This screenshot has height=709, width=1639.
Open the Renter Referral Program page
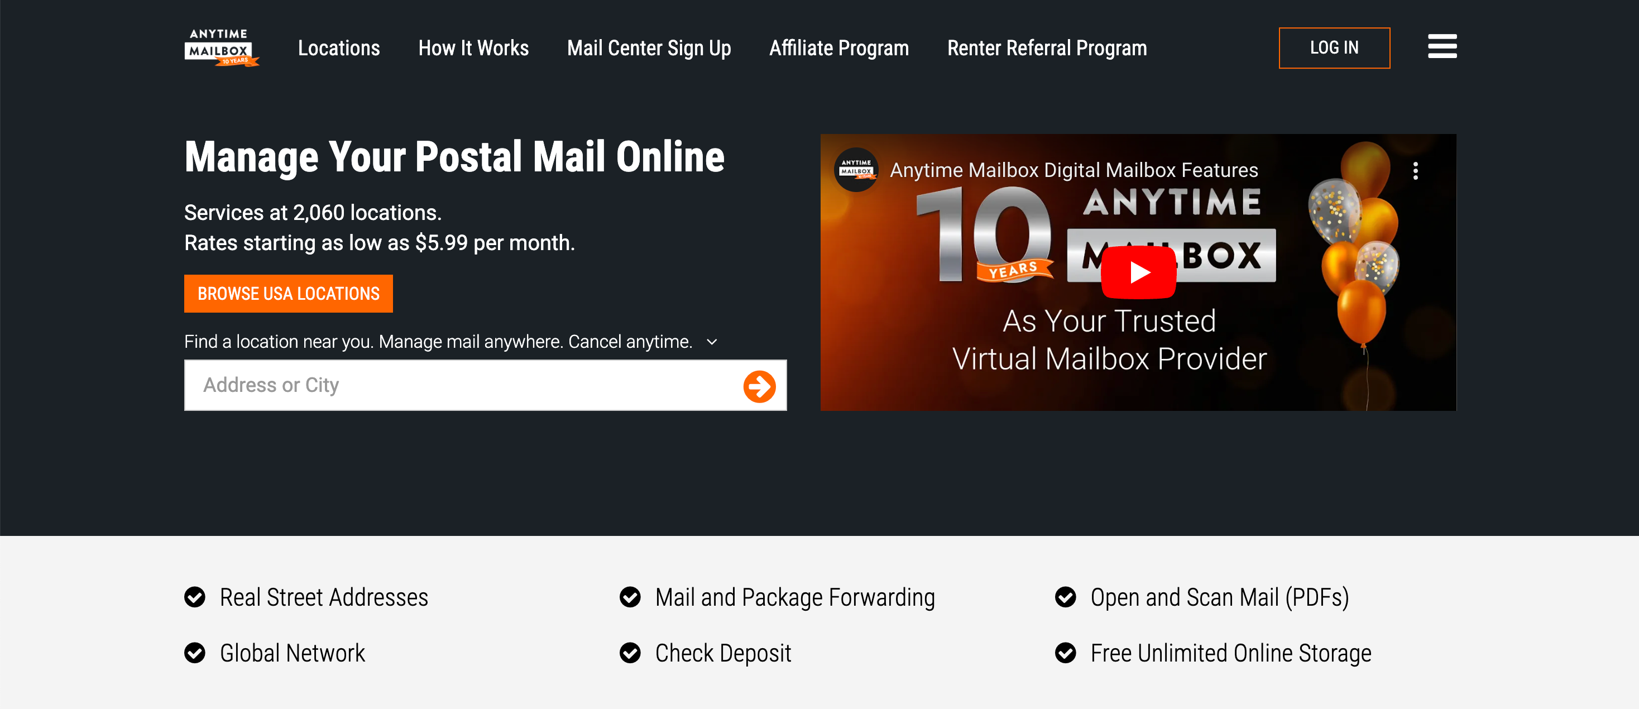pos(1047,48)
